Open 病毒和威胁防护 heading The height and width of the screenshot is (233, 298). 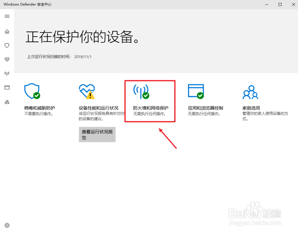pos(40,108)
